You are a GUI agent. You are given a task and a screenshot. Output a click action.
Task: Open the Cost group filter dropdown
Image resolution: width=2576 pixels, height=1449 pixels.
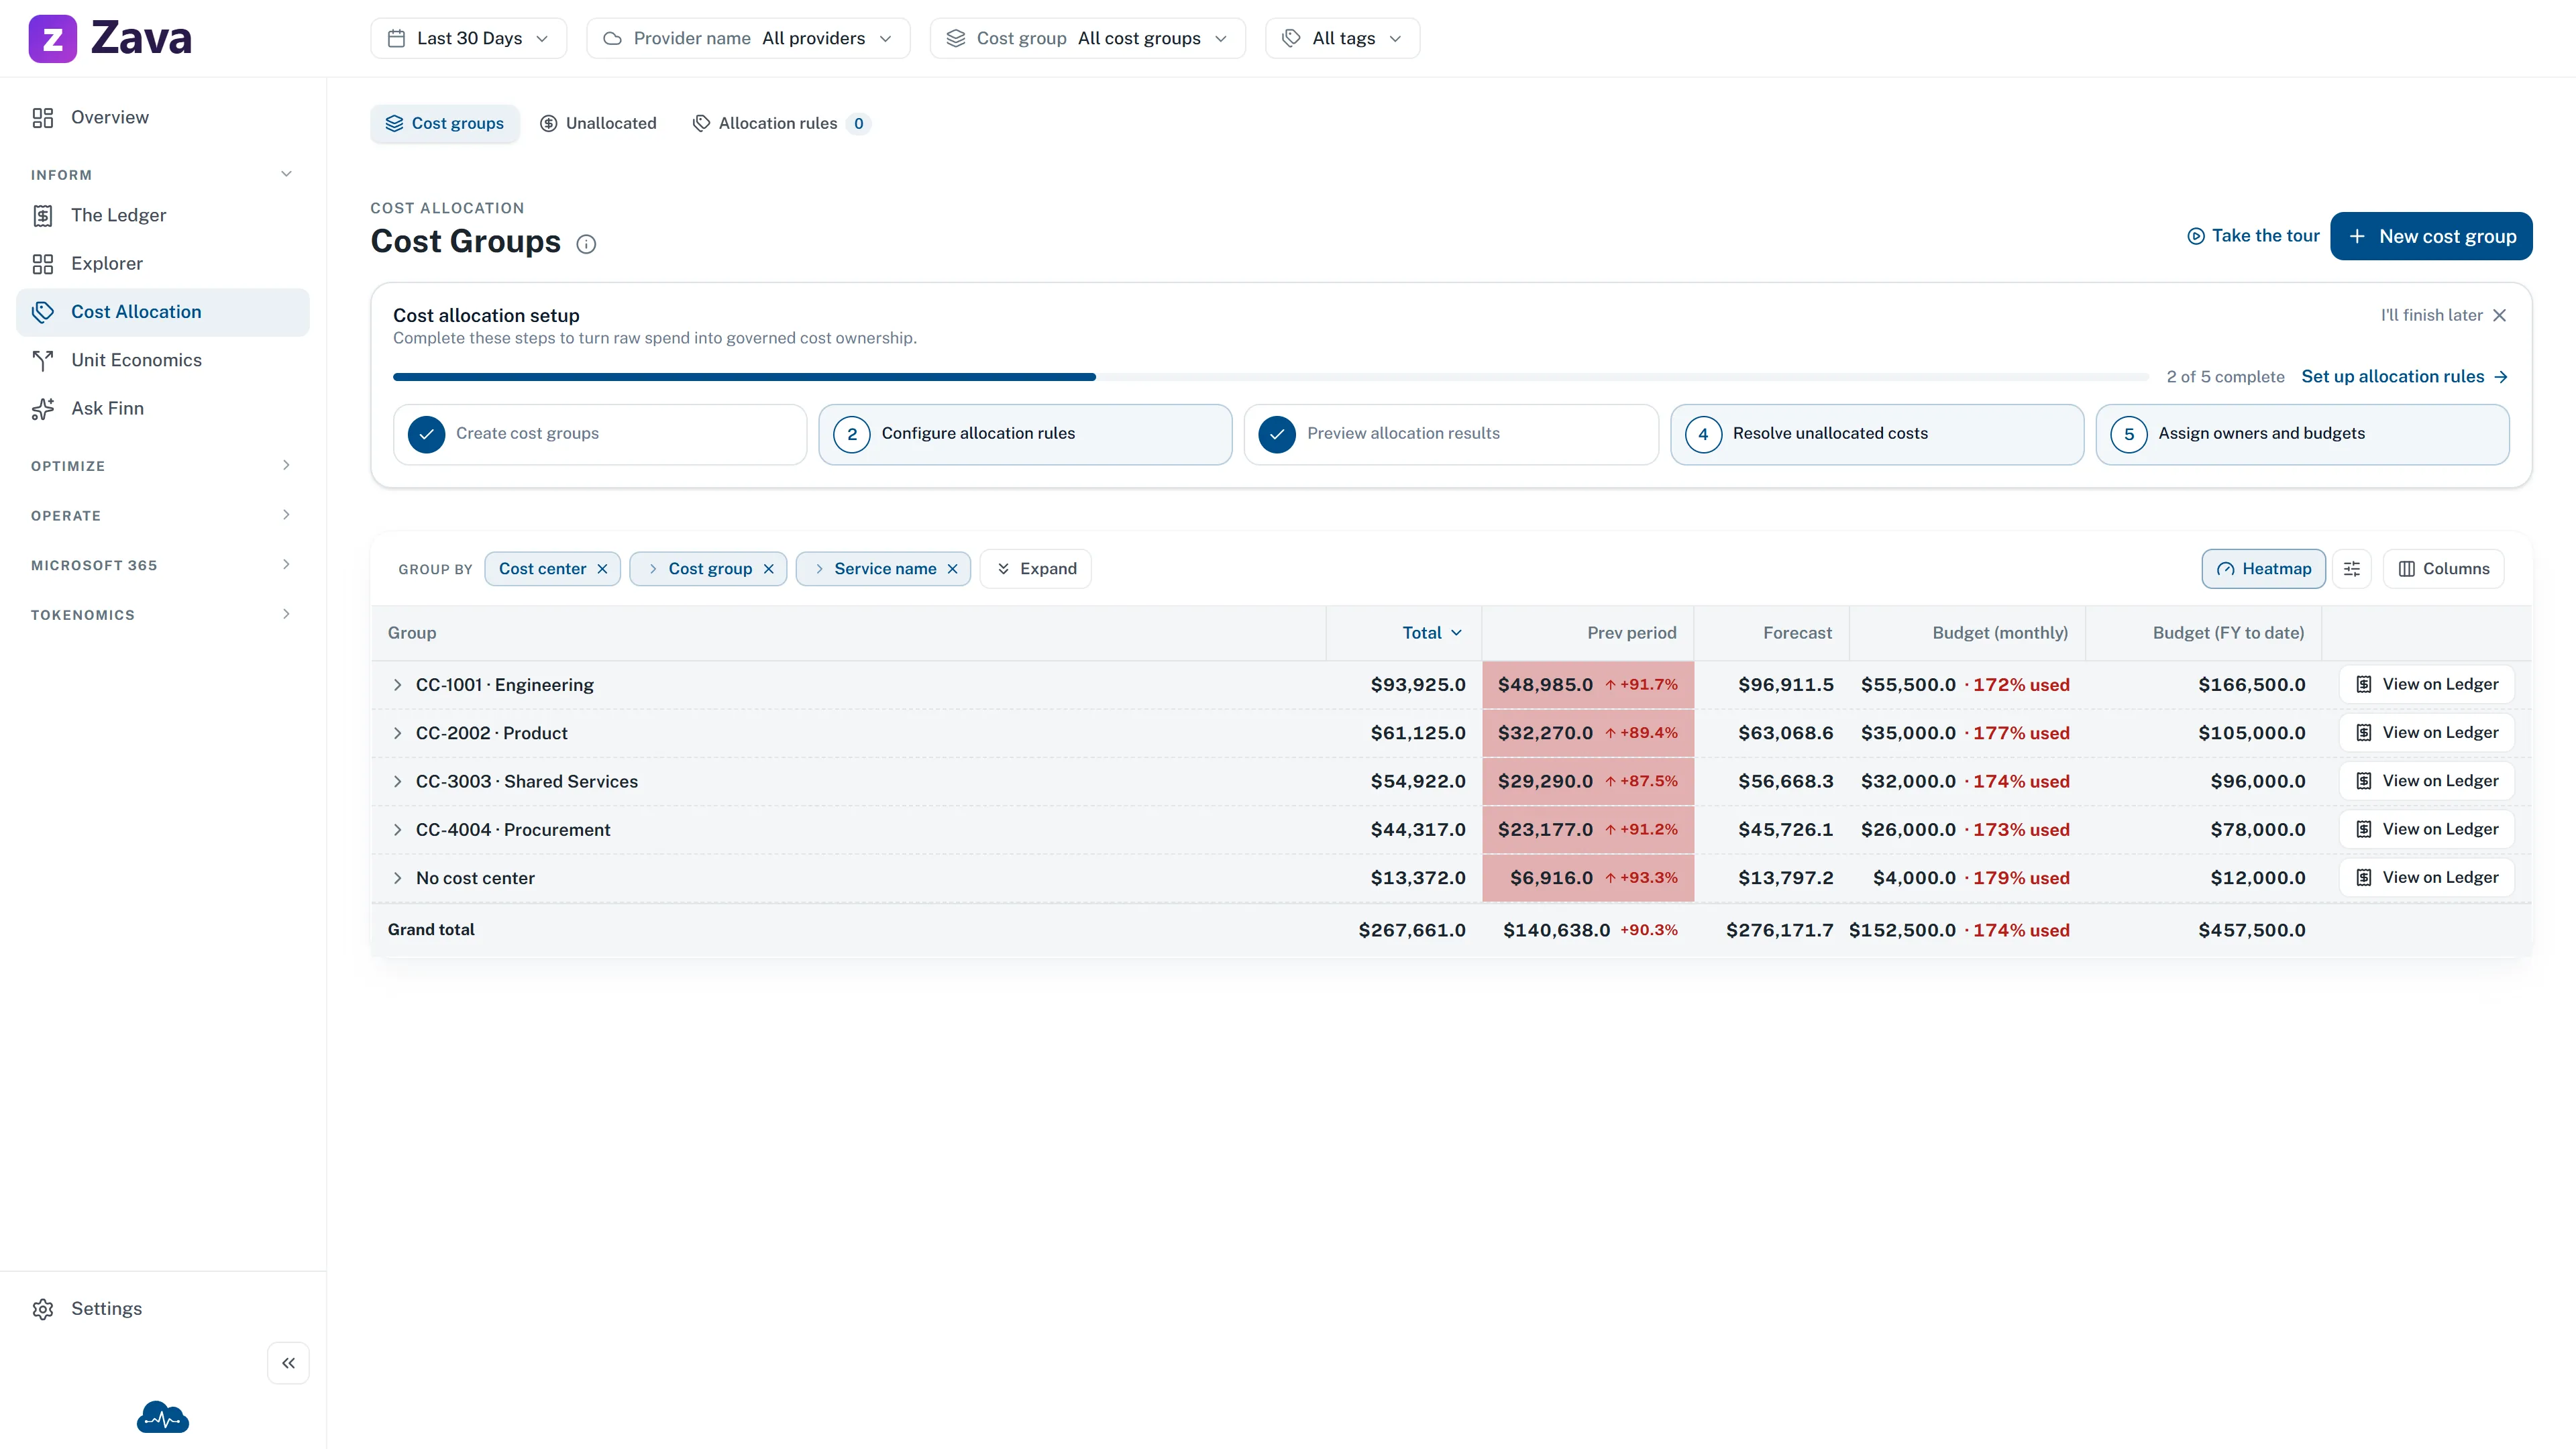1088,38
